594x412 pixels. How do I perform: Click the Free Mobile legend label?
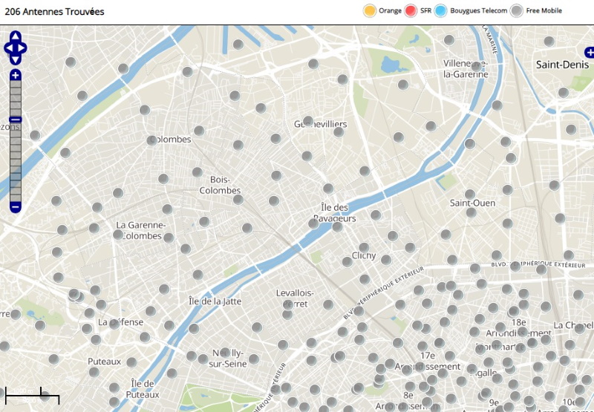click(x=544, y=11)
